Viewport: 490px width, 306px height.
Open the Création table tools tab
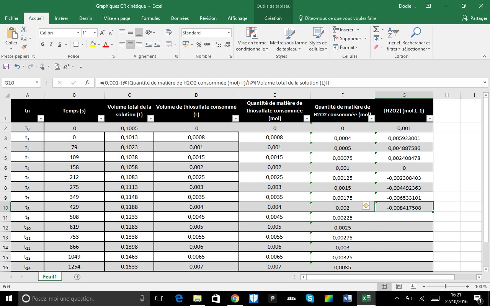coord(273,18)
